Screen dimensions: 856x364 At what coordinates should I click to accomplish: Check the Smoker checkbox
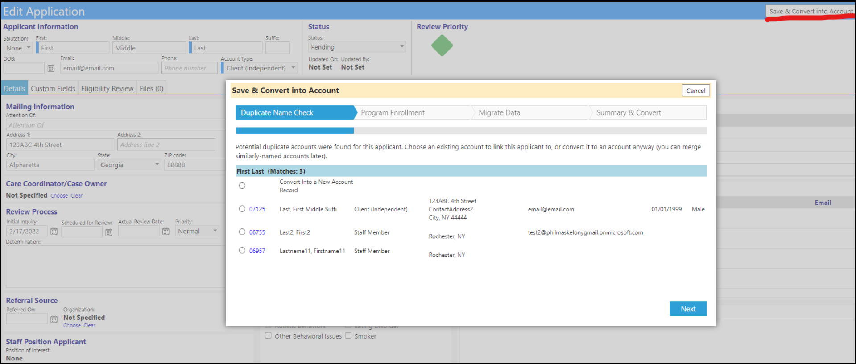(x=348, y=335)
